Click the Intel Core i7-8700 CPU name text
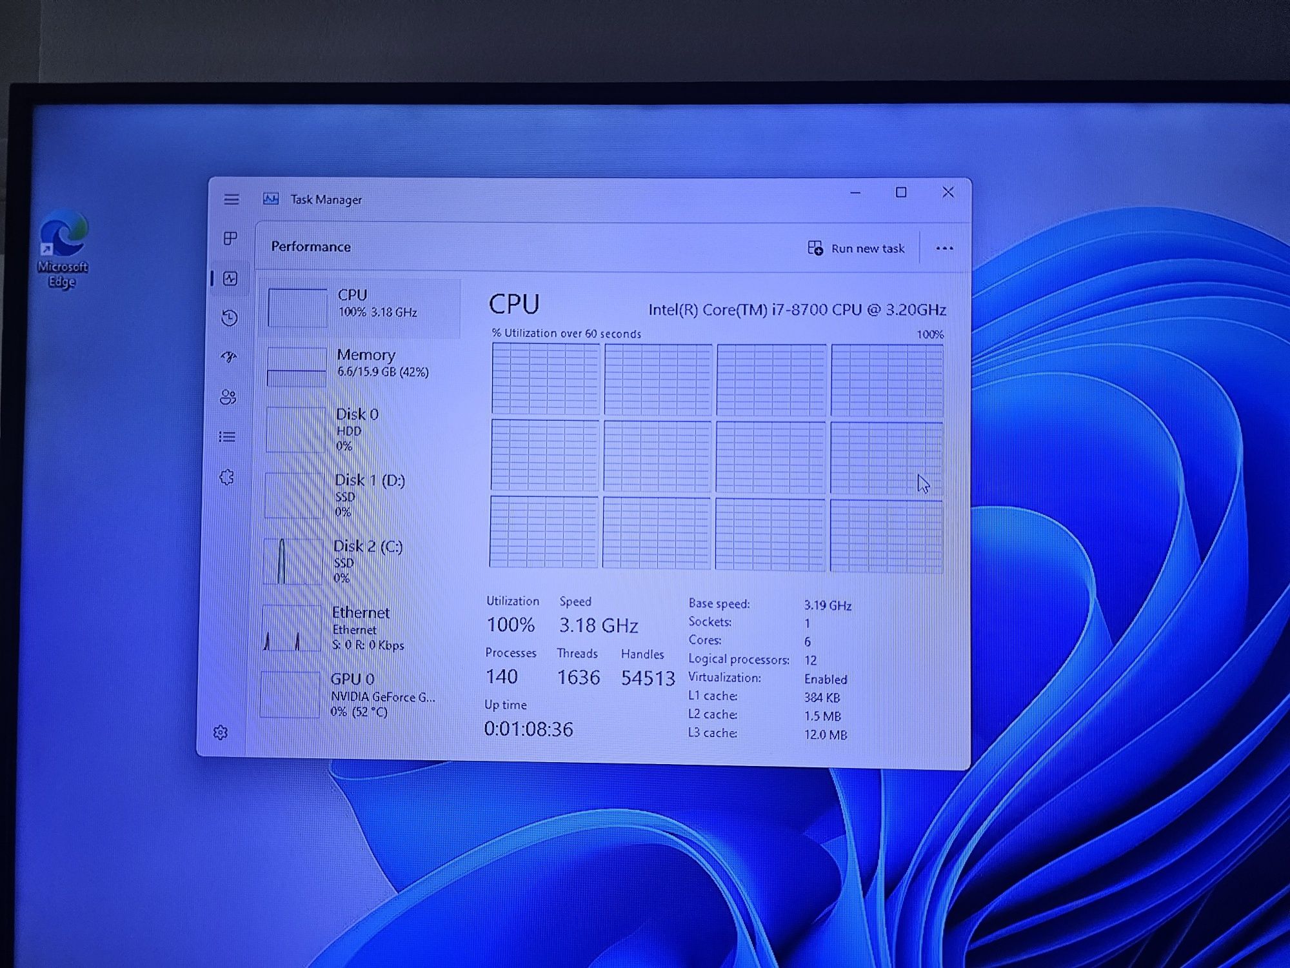 [x=797, y=310]
